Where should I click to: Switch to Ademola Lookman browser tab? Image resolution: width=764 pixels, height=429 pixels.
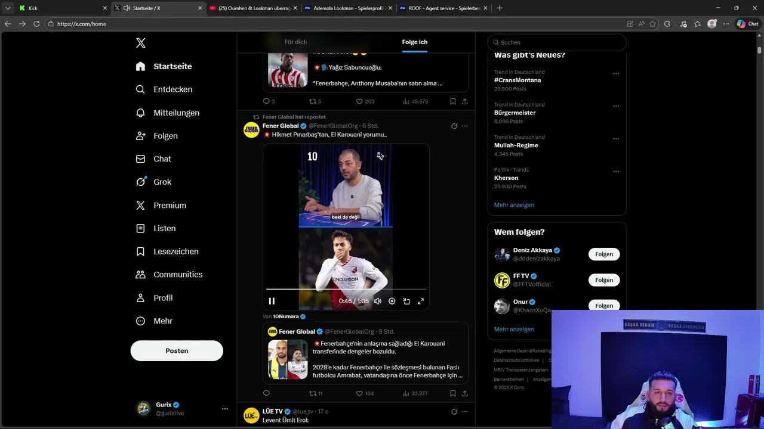347,8
